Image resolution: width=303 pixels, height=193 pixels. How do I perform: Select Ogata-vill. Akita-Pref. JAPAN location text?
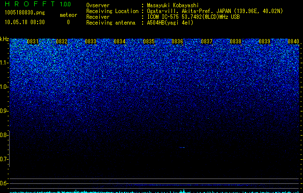[x=215, y=11]
